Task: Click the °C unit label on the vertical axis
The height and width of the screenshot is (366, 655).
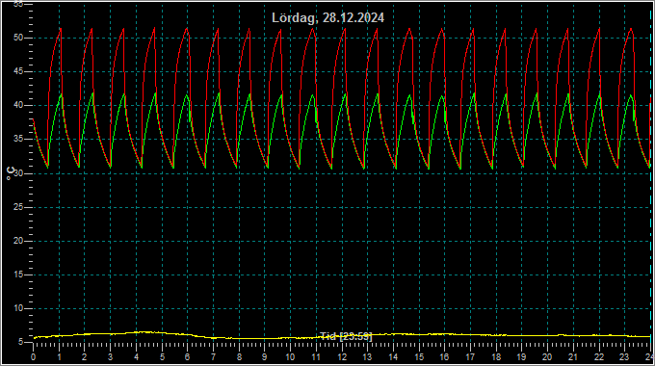Action: 11,173
